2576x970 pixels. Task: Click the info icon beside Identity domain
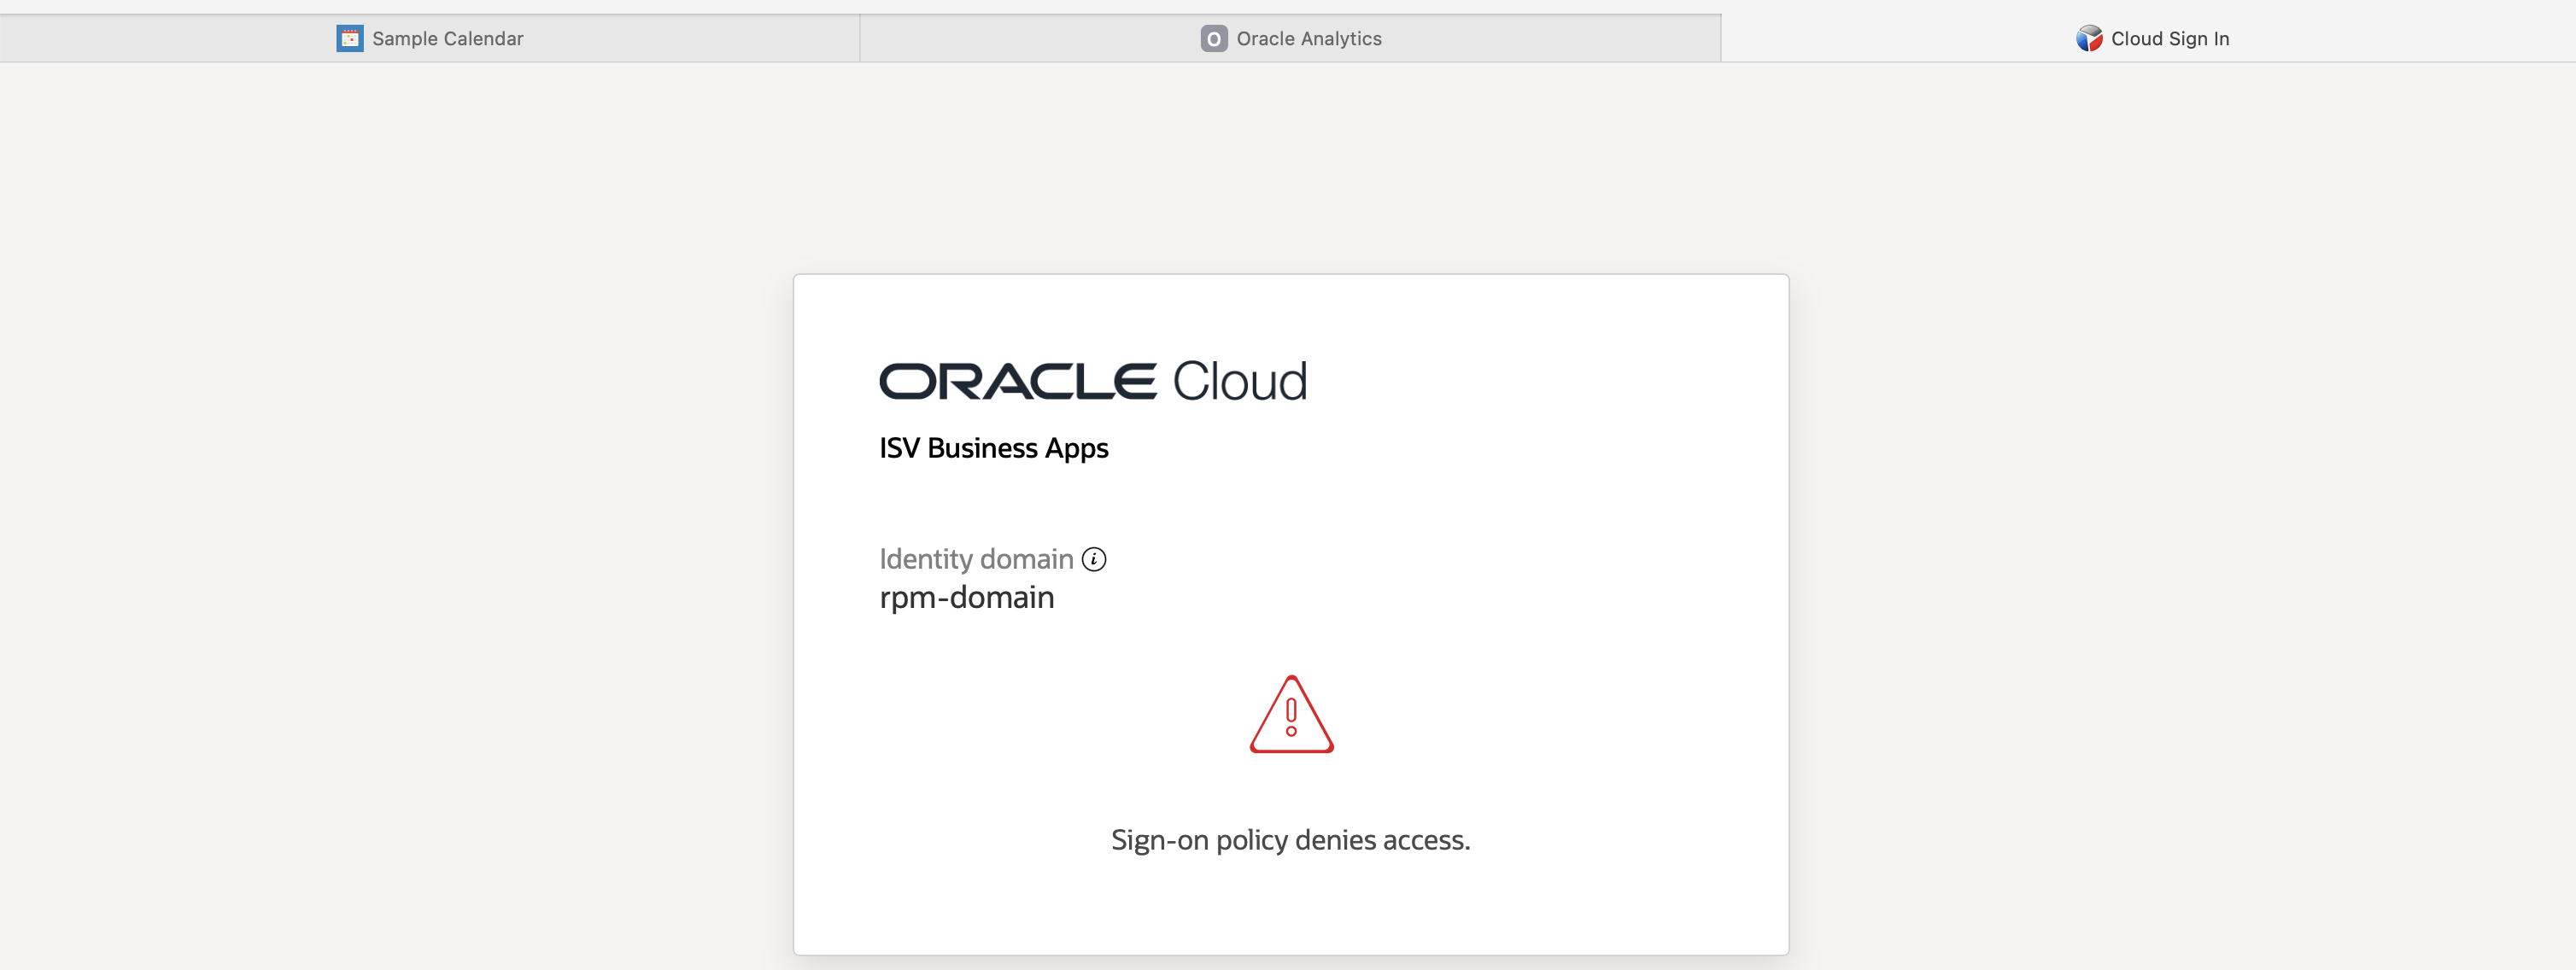click(x=1094, y=559)
